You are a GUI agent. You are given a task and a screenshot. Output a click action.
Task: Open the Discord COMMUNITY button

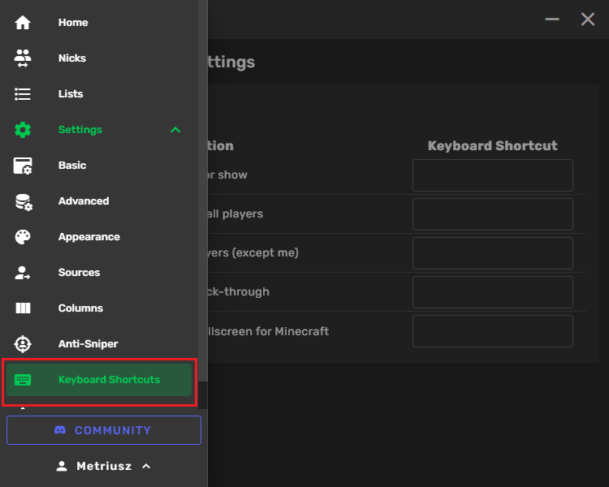[104, 430]
